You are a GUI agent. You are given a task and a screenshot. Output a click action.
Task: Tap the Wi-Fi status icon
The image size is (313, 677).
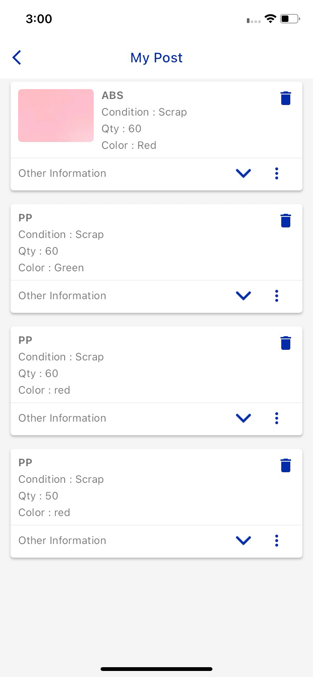click(x=270, y=19)
